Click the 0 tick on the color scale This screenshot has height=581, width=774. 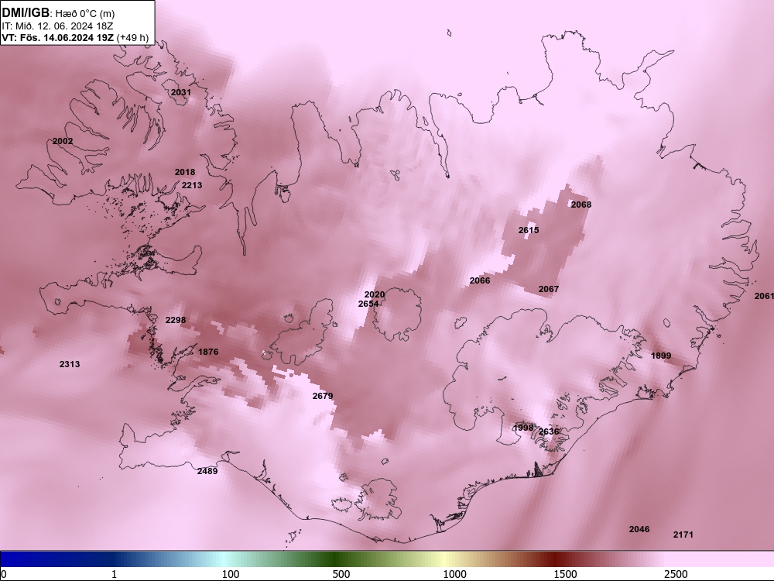(4, 574)
